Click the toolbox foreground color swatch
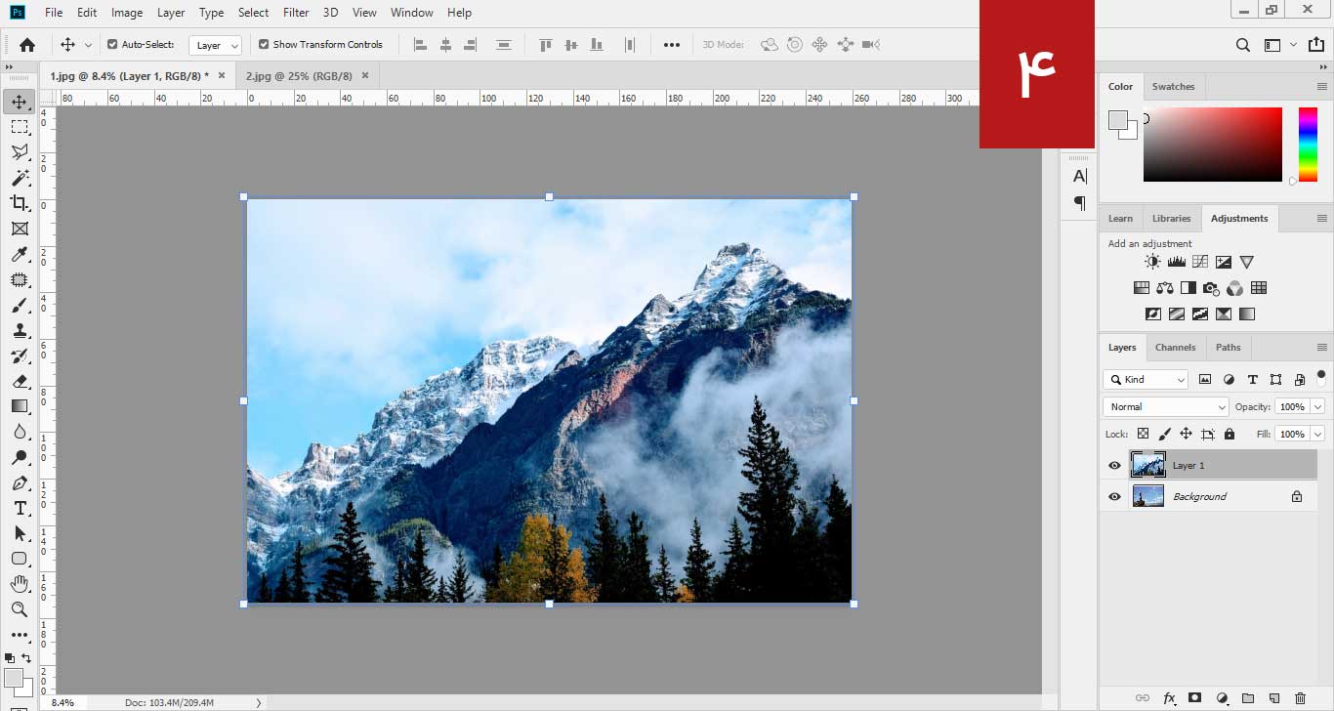The width and height of the screenshot is (1334, 711). click(x=14, y=678)
